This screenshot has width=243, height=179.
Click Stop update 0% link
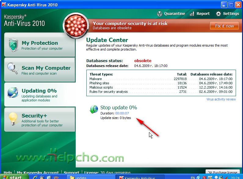pos(118,107)
